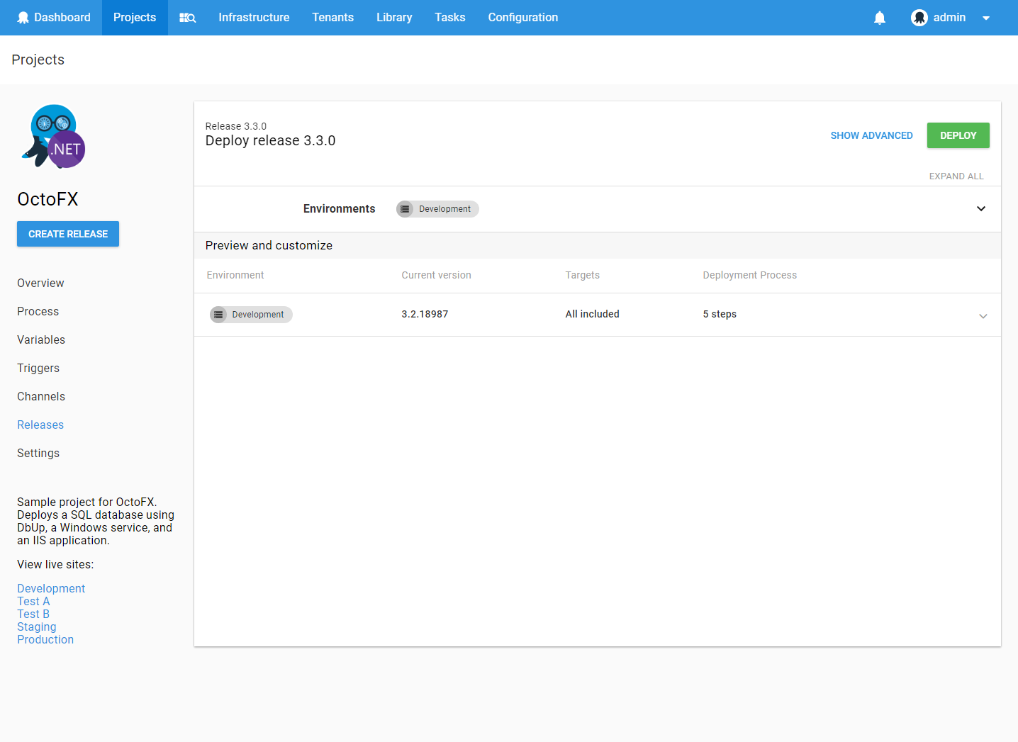Click SHOW ADVANCED
Viewport: 1018px width, 742px height.
coord(871,135)
